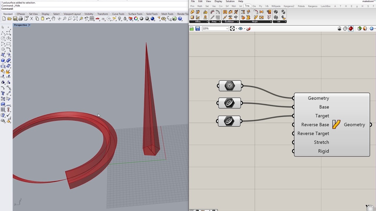Click the four-viewport layout icon
The image size is (376, 211).
(x=92, y=19)
